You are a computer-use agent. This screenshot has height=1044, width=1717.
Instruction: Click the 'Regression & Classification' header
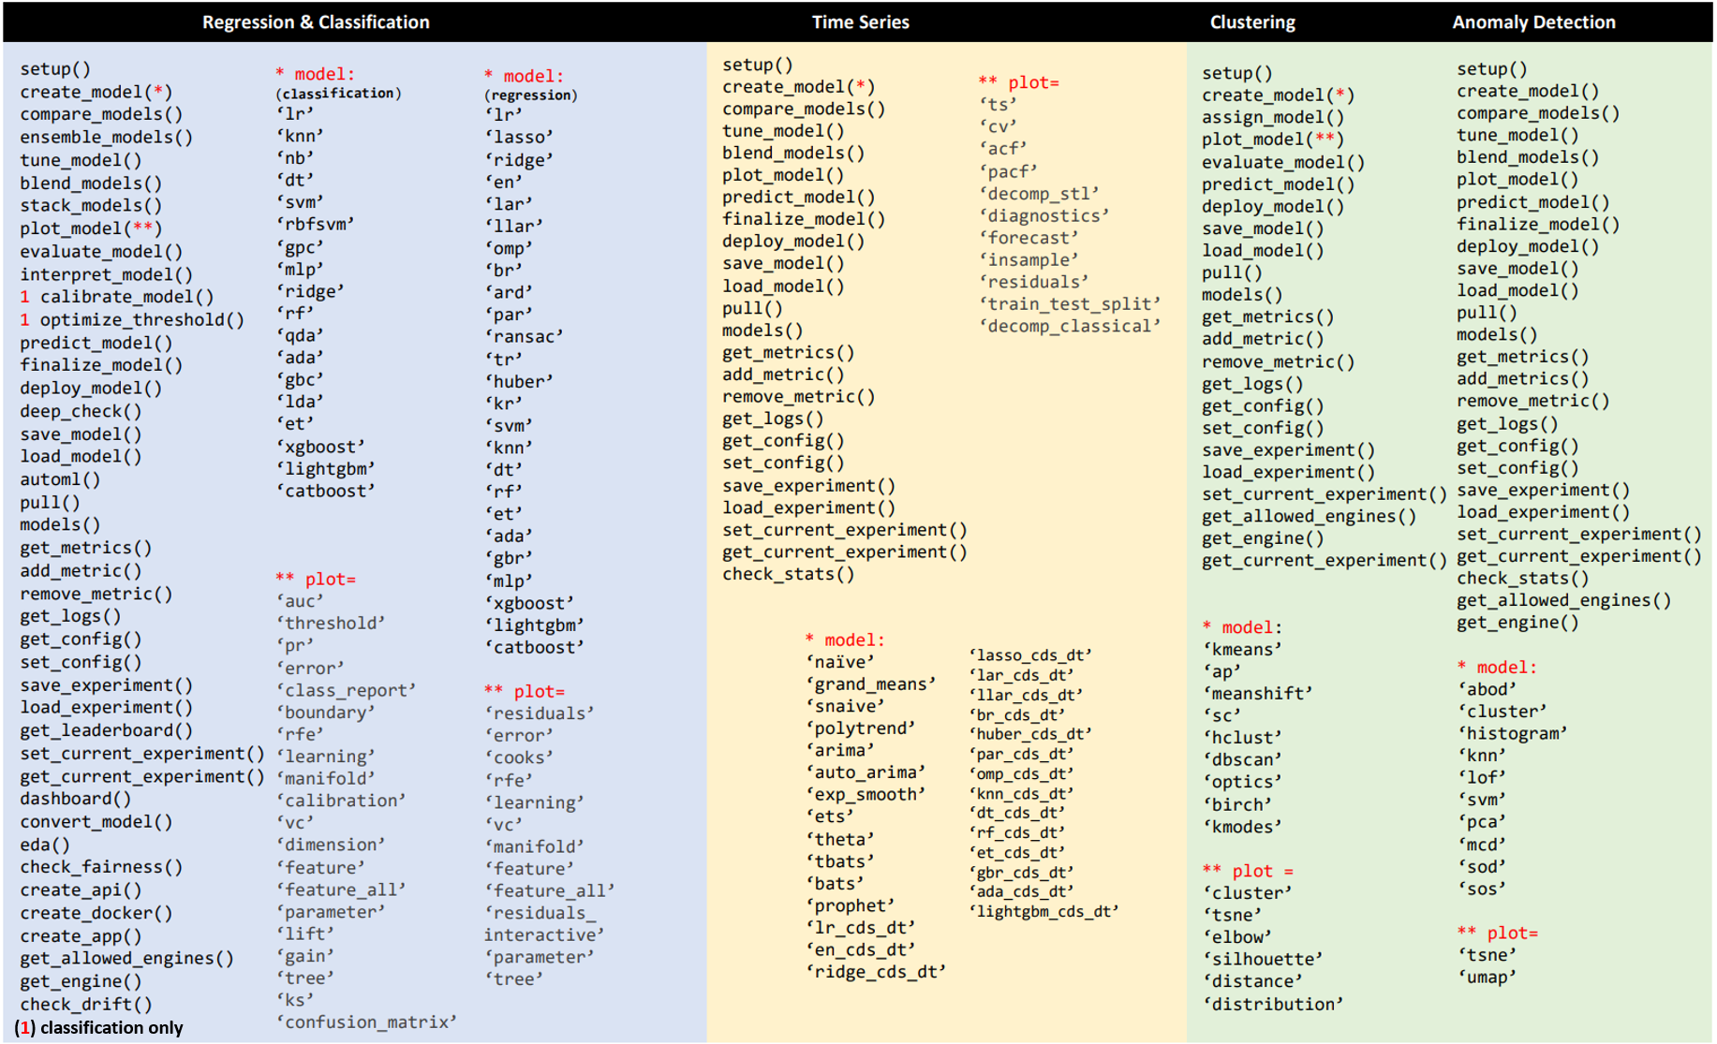[316, 22]
